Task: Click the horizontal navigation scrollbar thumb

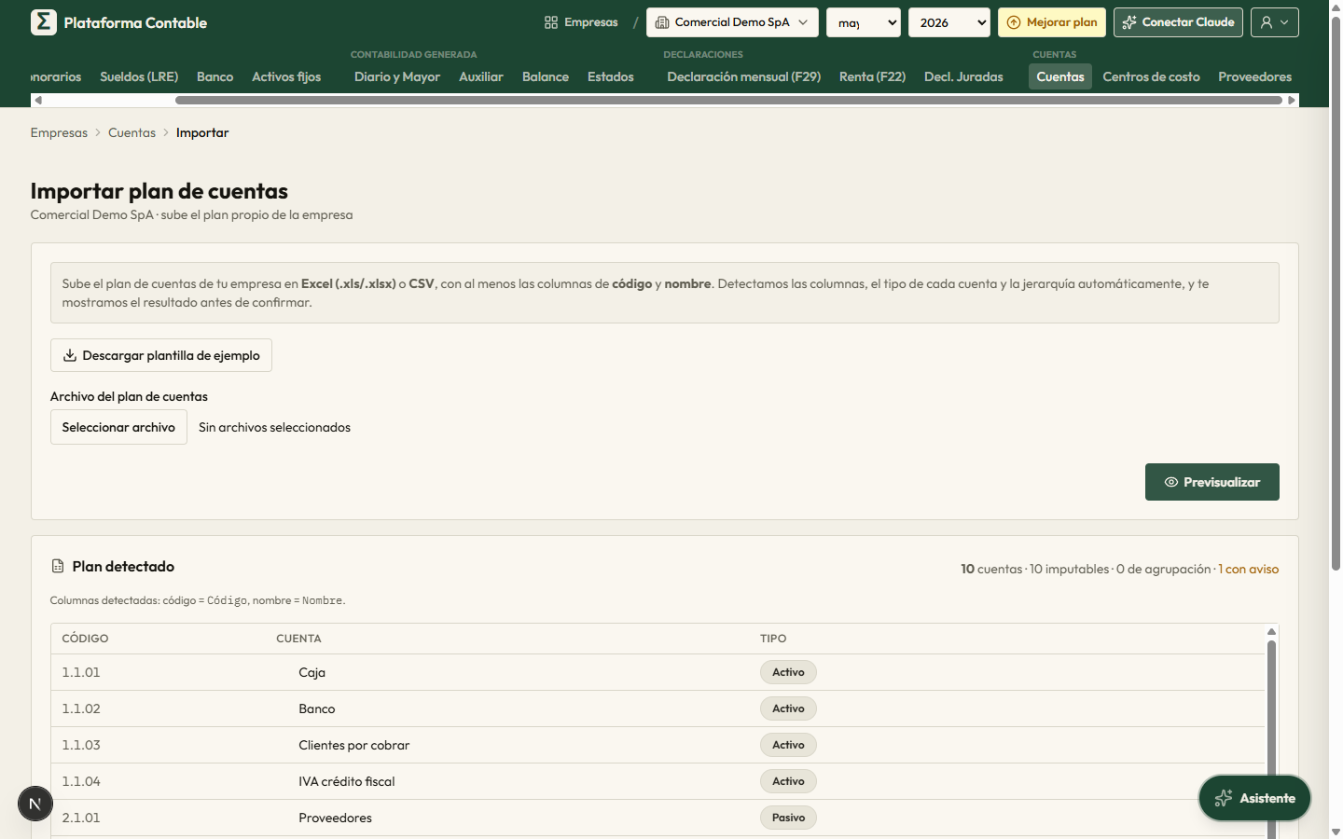Action: point(728,100)
